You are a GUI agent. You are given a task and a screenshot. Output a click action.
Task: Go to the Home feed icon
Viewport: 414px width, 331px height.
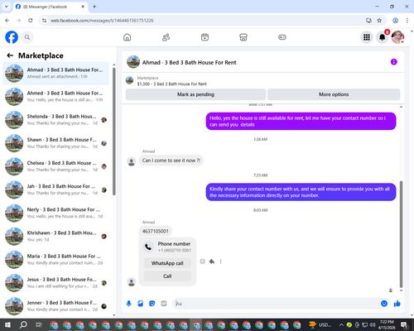pos(127,37)
